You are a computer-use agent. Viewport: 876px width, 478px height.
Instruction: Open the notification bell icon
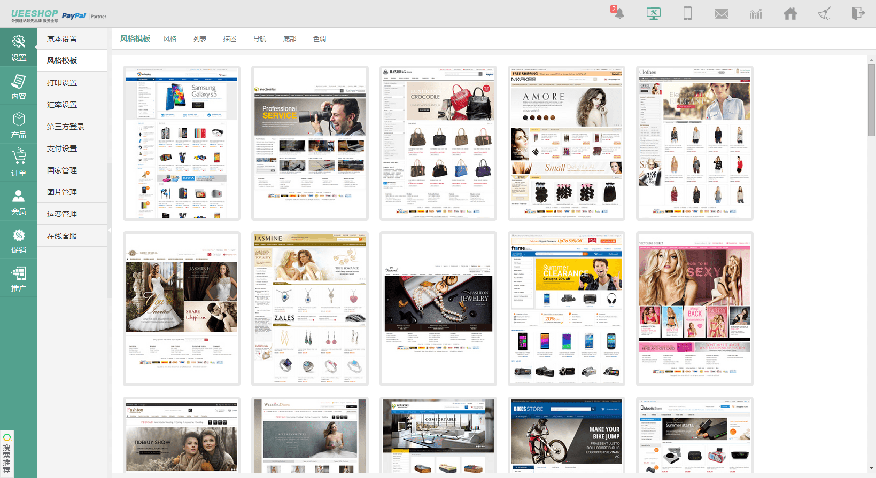[x=618, y=13]
